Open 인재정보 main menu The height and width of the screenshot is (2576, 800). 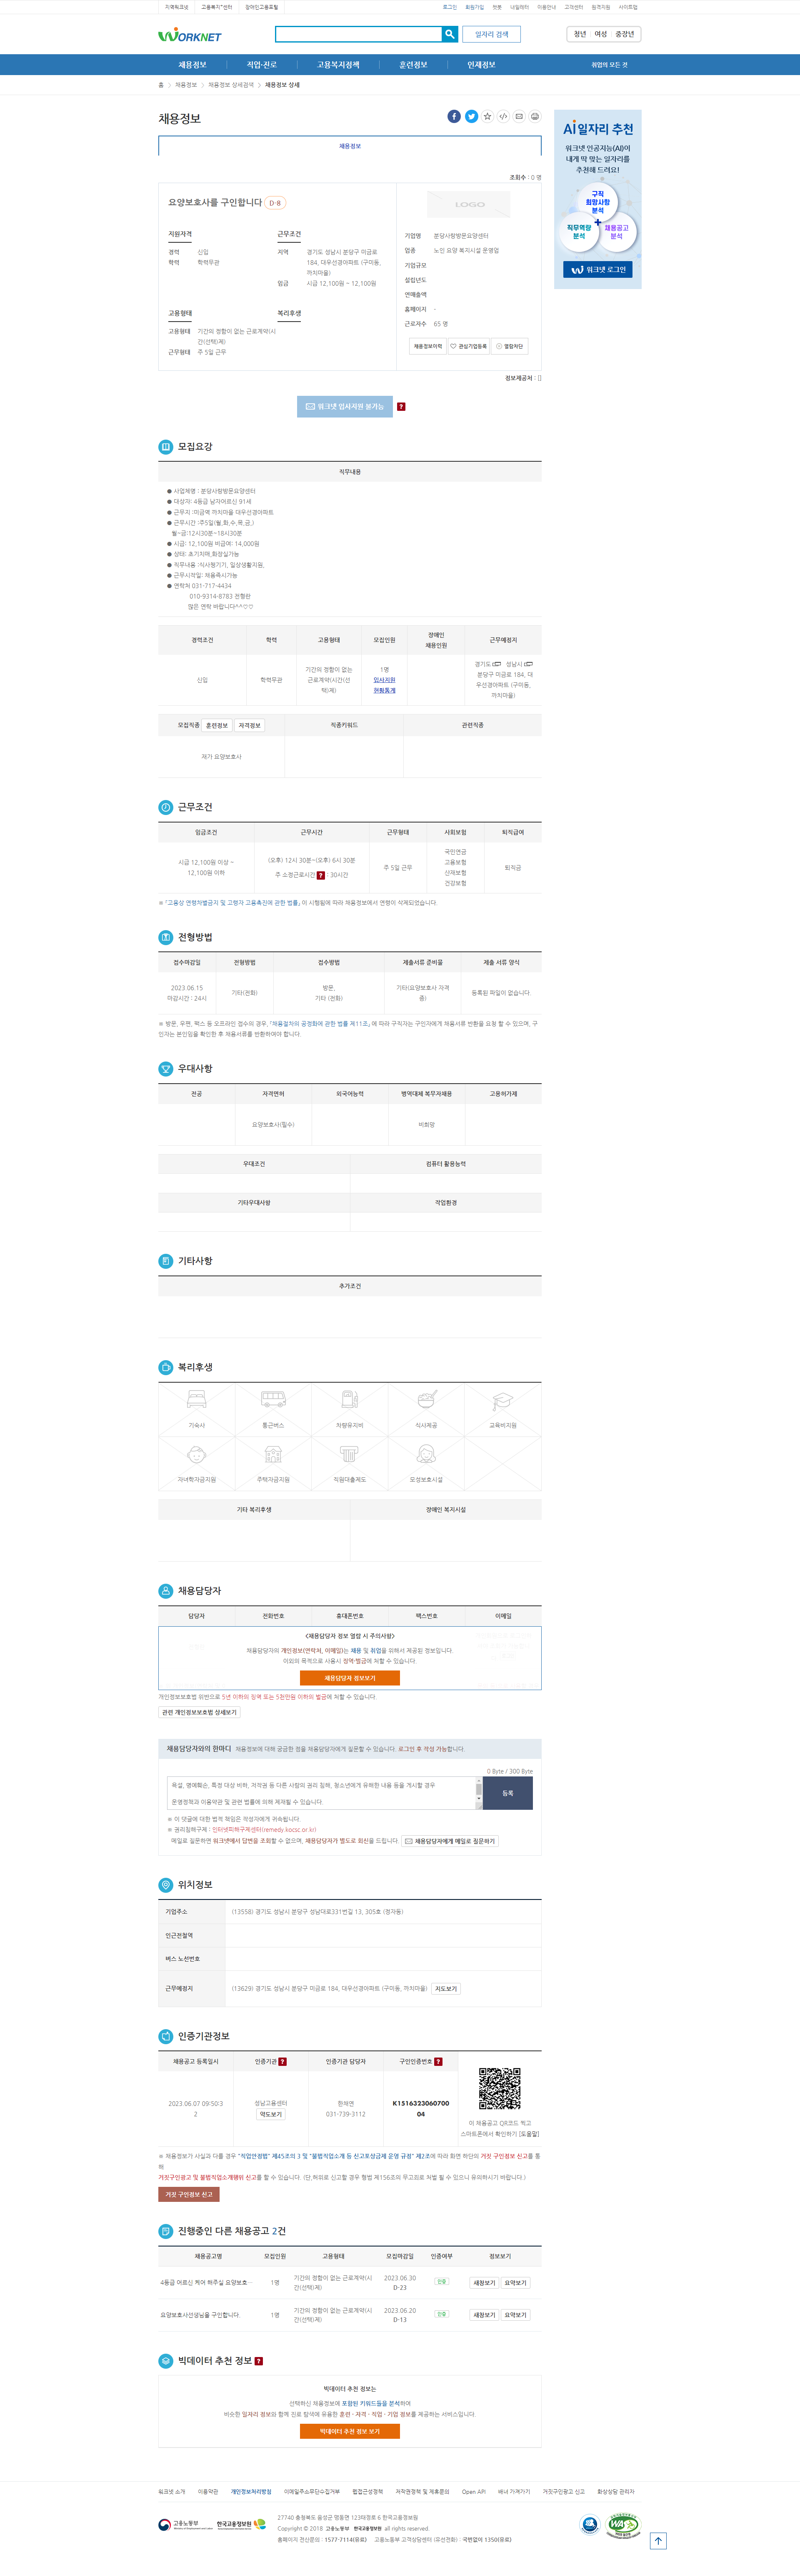pyautogui.click(x=480, y=65)
